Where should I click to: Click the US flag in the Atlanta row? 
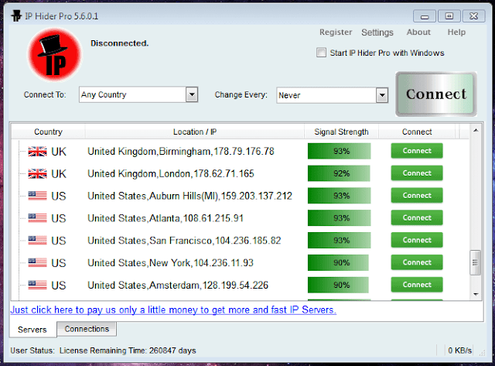37,218
